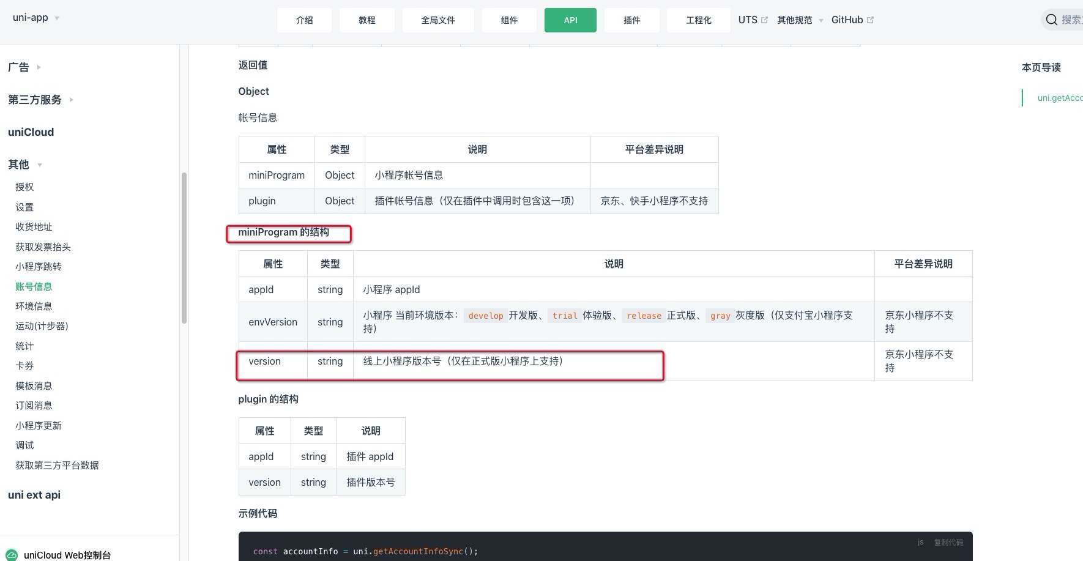Collapse the 其他 sidebar section
The height and width of the screenshot is (561, 1083).
coord(24,165)
